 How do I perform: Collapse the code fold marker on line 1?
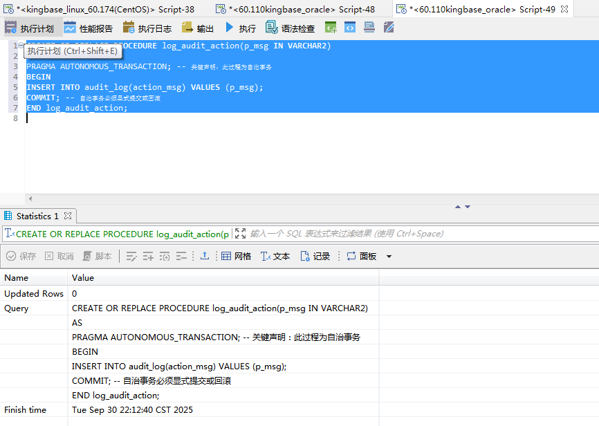click(21, 46)
